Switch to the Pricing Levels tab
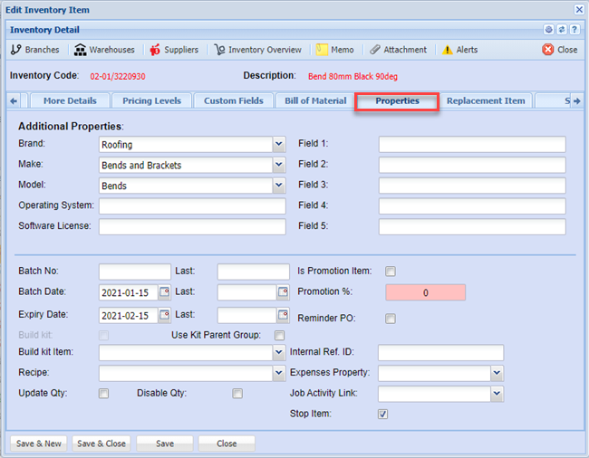The height and width of the screenshot is (458, 589). 150,100
